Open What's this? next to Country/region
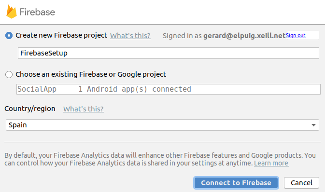 [x=84, y=109]
